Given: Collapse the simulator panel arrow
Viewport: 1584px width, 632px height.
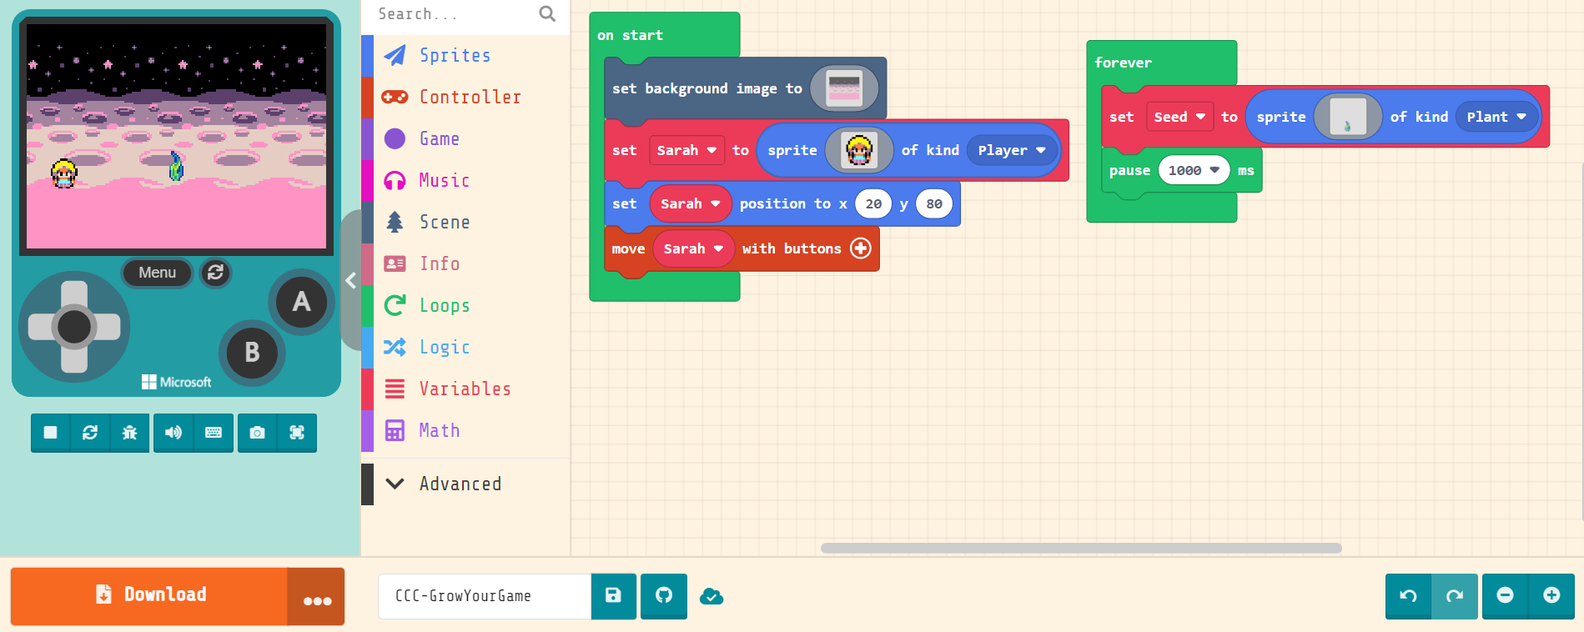Looking at the screenshot, I should click(351, 280).
